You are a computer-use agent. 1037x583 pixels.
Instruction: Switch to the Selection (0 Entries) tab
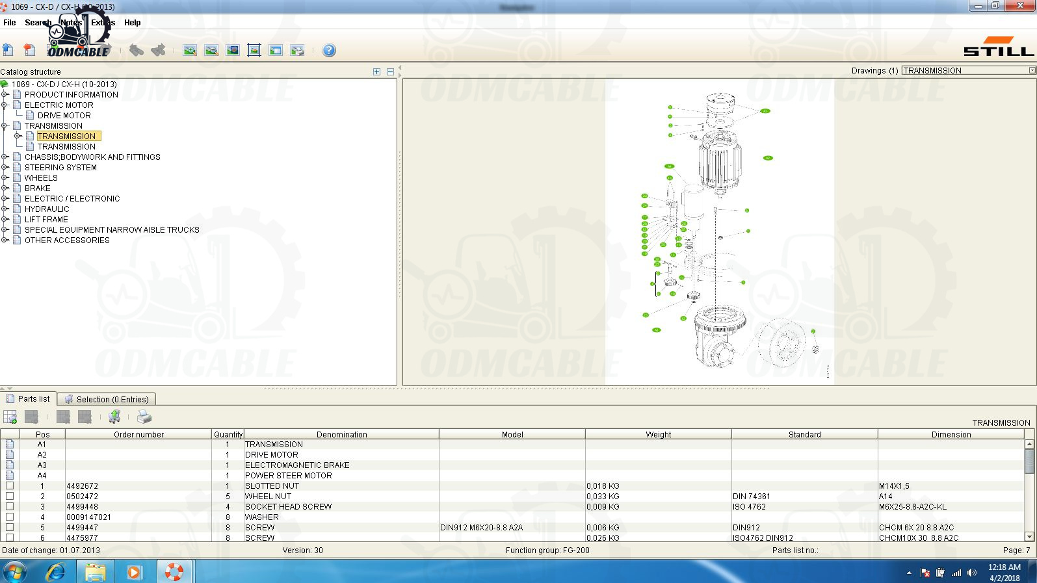(x=107, y=399)
